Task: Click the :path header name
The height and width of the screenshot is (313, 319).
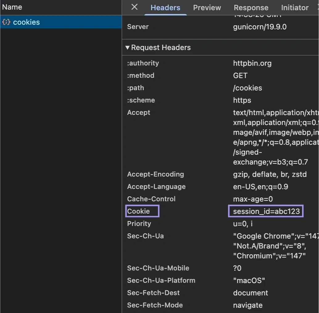Action: pyautogui.click(x=135, y=88)
